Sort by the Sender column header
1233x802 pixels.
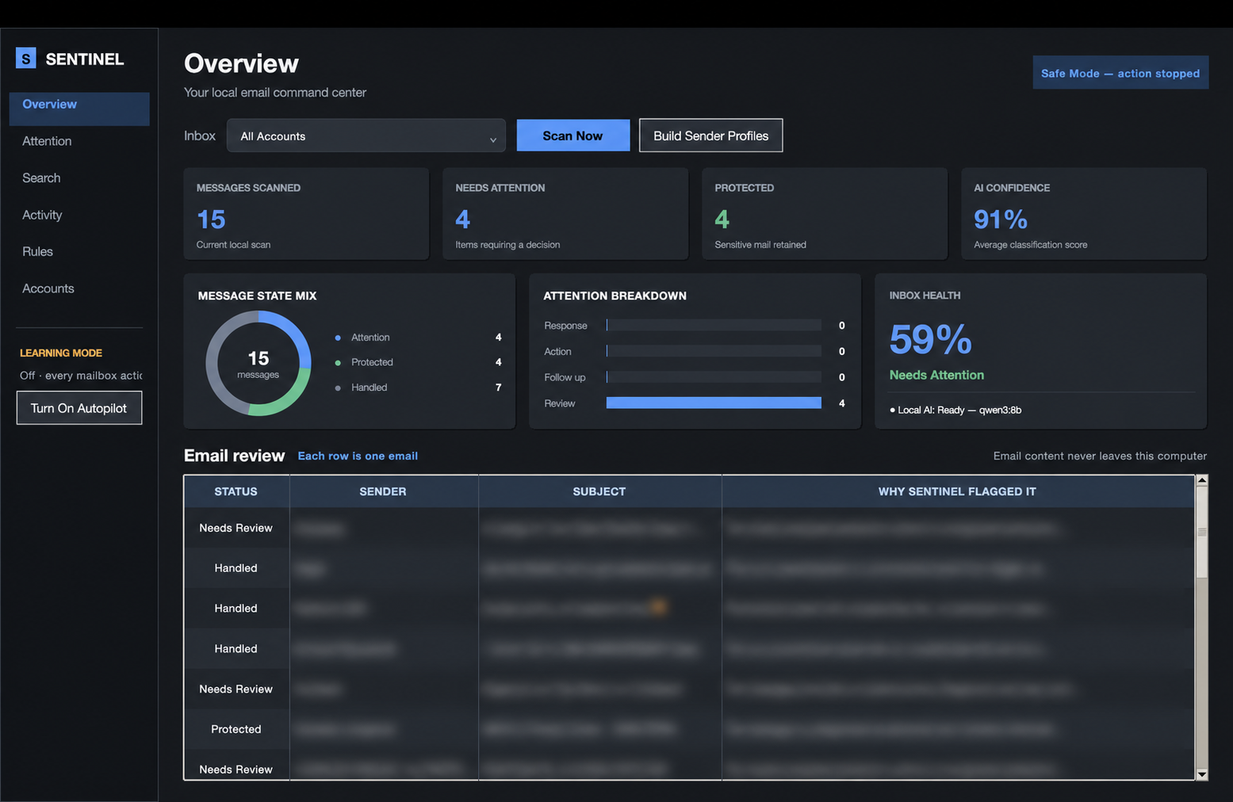[x=383, y=491]
